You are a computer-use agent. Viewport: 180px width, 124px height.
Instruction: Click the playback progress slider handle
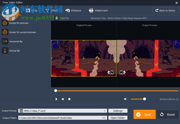[x=56, y=91]
